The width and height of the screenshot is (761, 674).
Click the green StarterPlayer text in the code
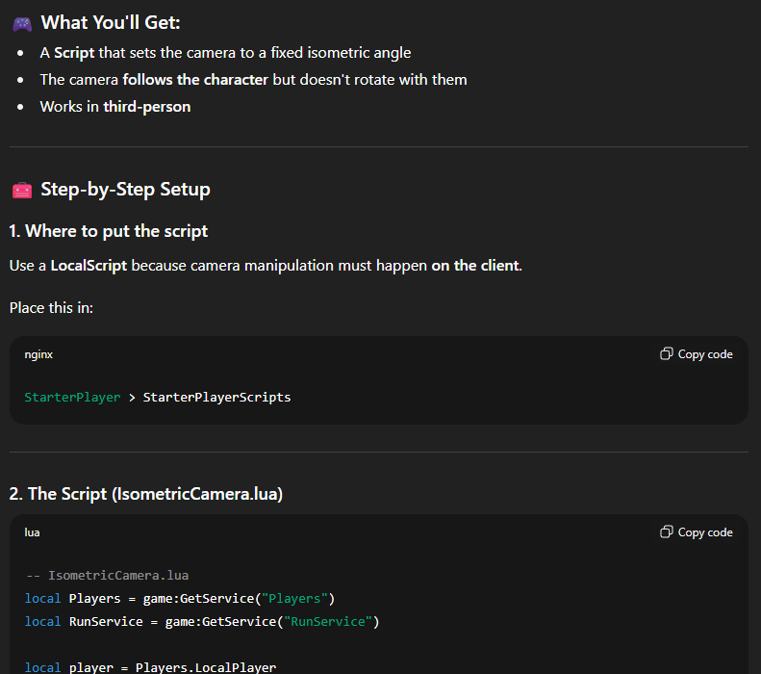tap(72, 397)
